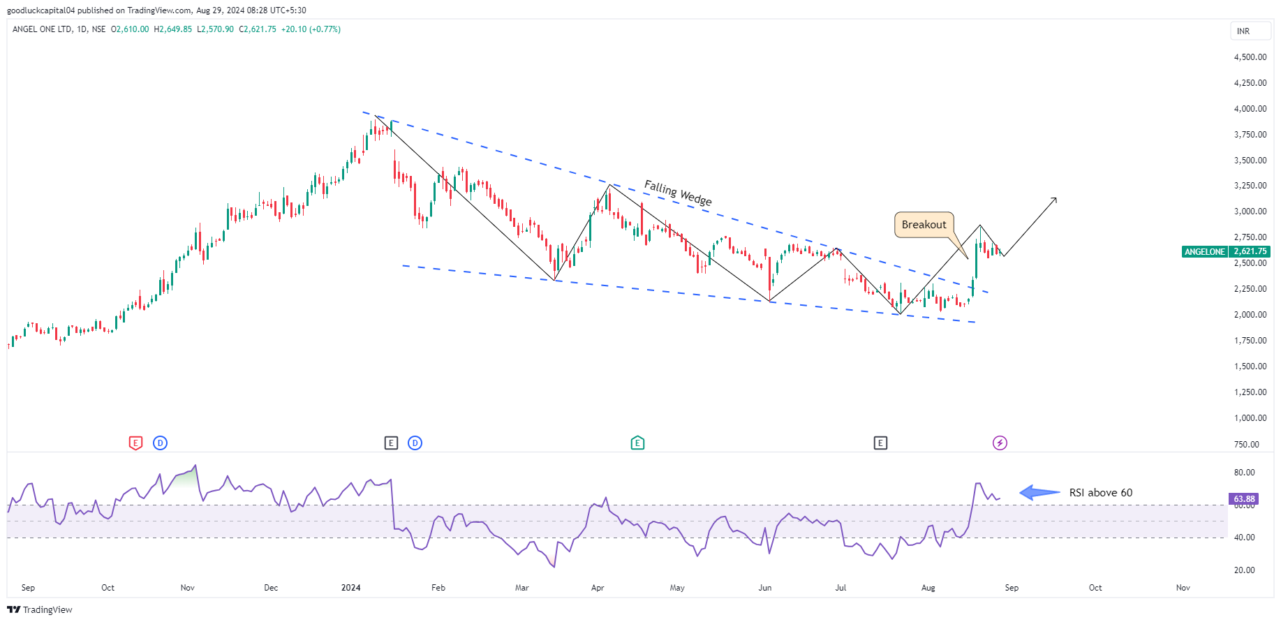Click the blue dividend D marker near January 2024
The height and width of the screenshot is (622, 1281).
(x=415, y=443)
